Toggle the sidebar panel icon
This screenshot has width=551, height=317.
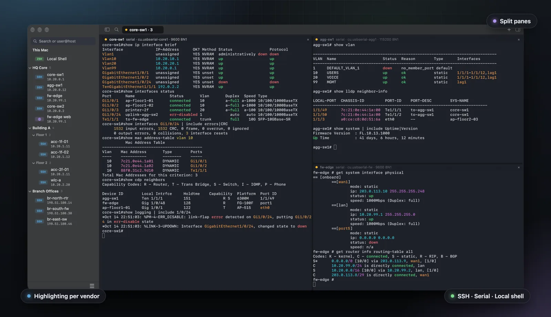pos(107,30)
